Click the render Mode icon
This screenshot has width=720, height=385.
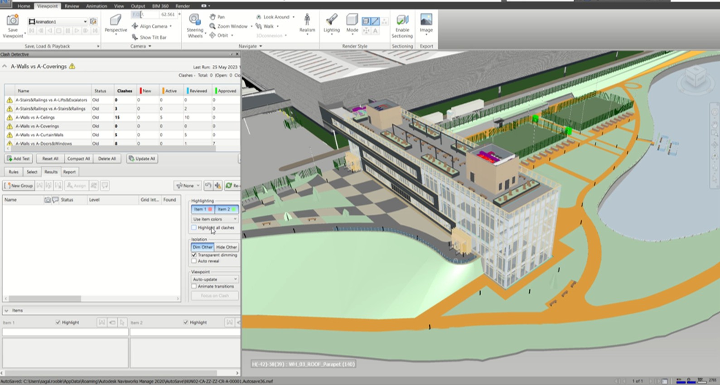[352, 20]
